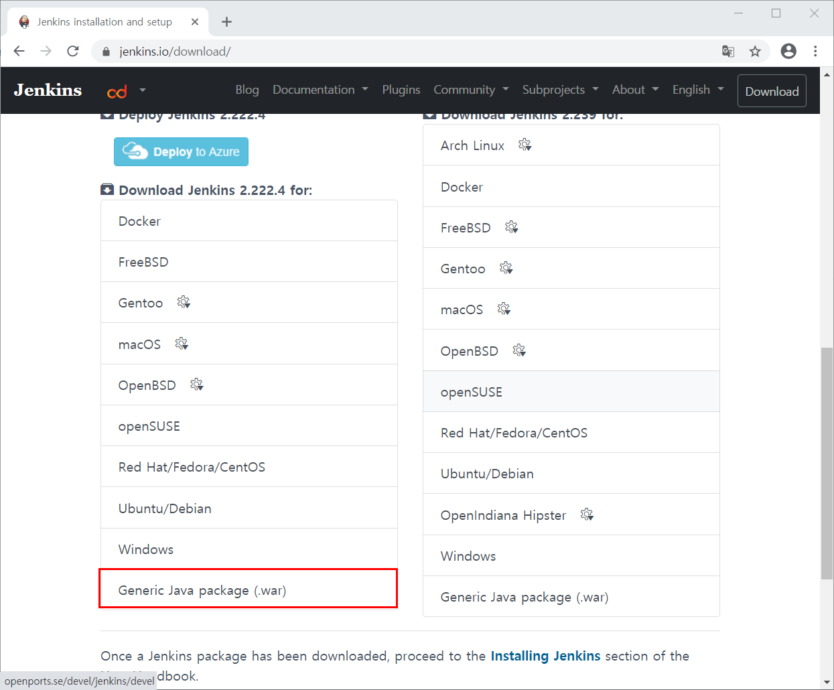This screenshot has height=690, width=834.
Task: Click the Jenkins logo text
Action: click(x=48, y=90)
